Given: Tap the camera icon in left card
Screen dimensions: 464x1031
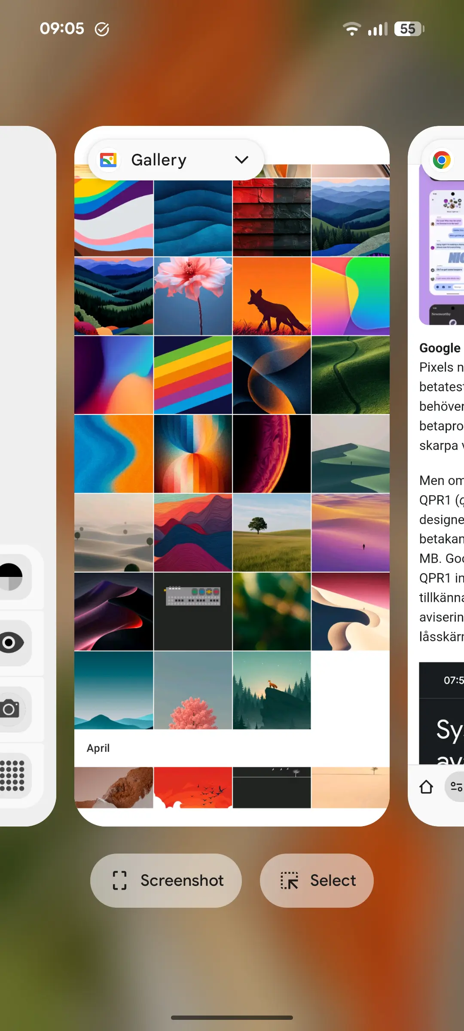Looking at the screenshot, I should tap(10, 709).
